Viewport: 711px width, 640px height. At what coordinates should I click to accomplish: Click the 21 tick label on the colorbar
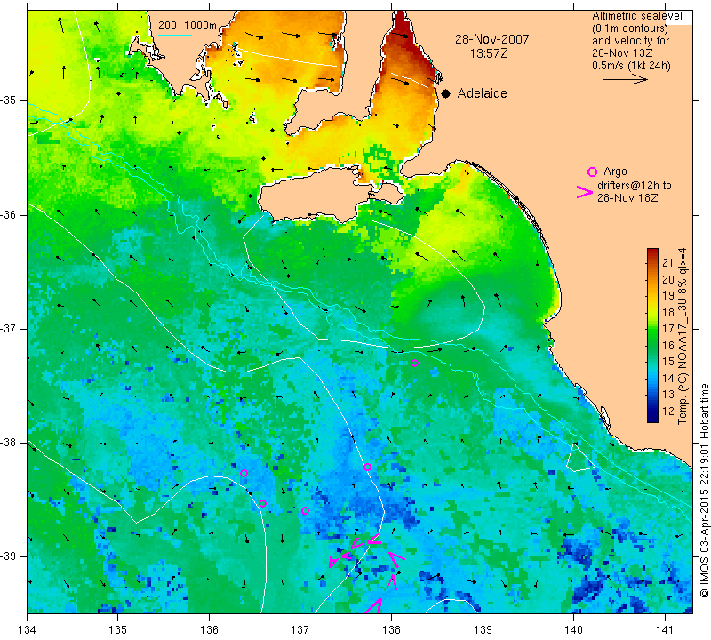click(x=668, y=263)
